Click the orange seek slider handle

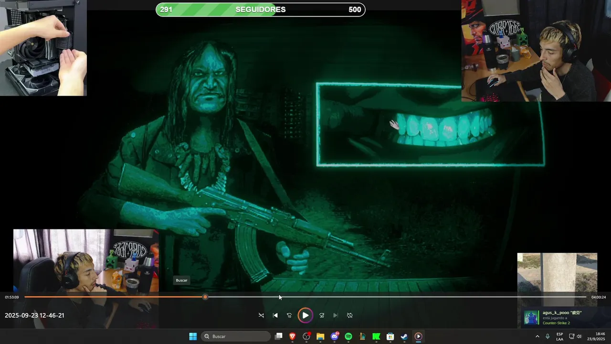click(x=205, y=297)
